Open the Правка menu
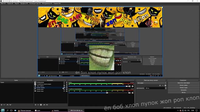The height and width of the screenshot is (112, 200). [10, 3]
